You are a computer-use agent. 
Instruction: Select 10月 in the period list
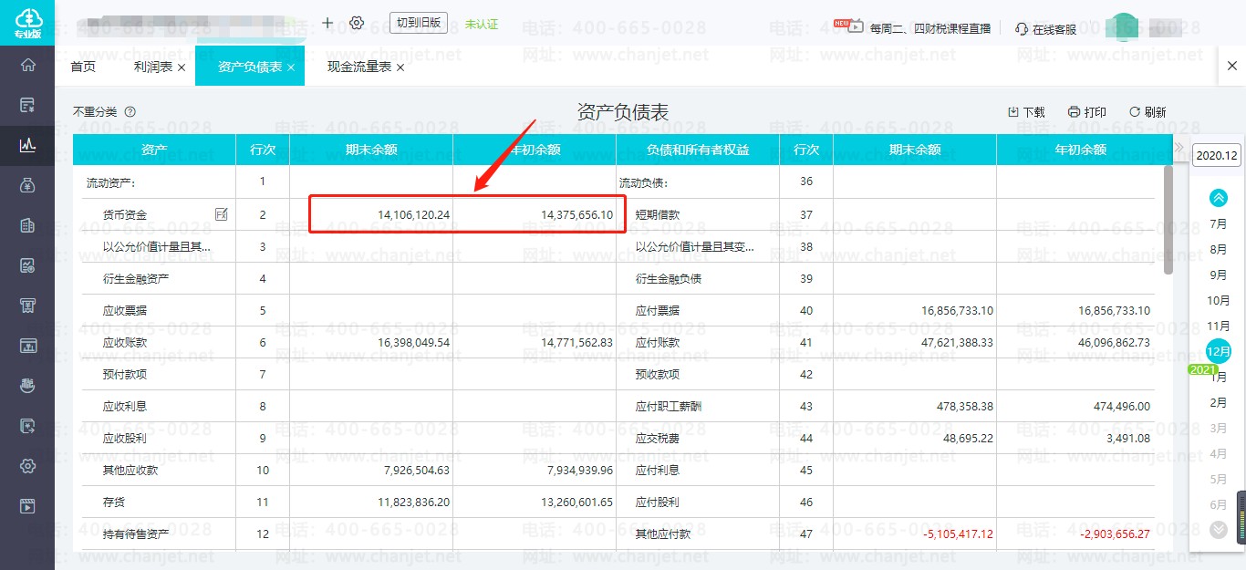pyautogui.click(x=1219, y=300)
